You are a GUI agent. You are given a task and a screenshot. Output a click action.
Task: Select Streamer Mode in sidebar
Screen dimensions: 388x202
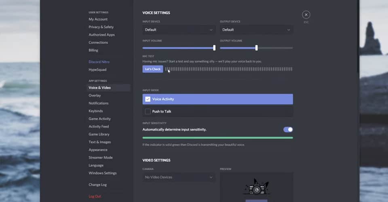[101, 158]
